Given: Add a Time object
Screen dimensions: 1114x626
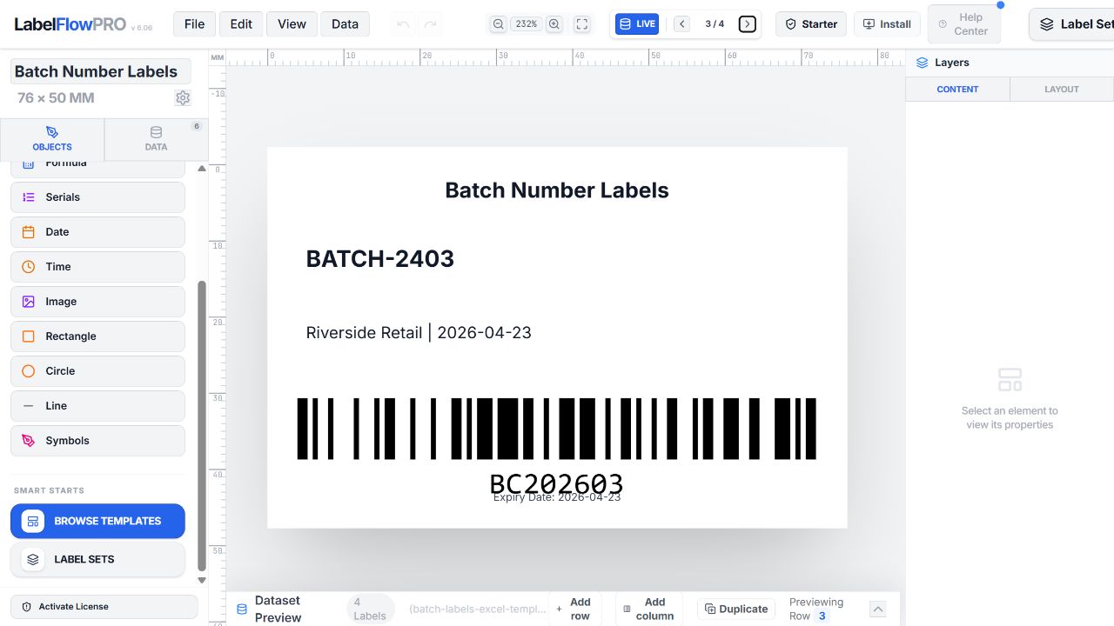Looking at the screenshot, I should 97,267.
